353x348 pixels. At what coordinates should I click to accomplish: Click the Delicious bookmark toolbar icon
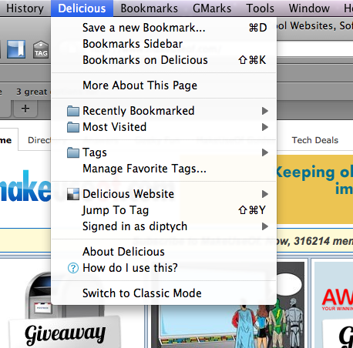pos(16,49)
